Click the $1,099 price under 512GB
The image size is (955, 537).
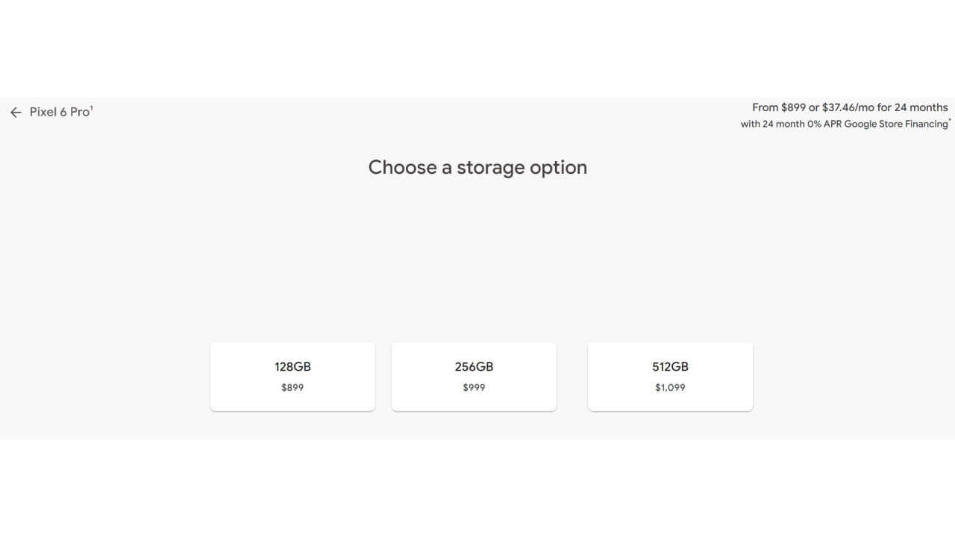670,388
